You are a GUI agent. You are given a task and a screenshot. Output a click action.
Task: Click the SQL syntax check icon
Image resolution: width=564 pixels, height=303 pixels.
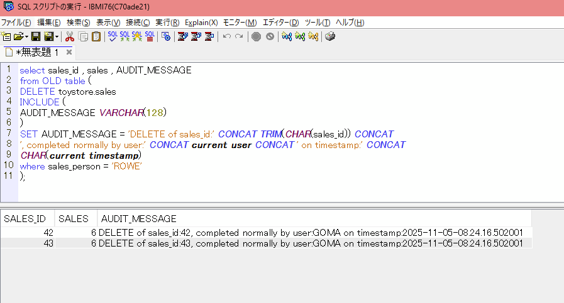click(113, 36)
